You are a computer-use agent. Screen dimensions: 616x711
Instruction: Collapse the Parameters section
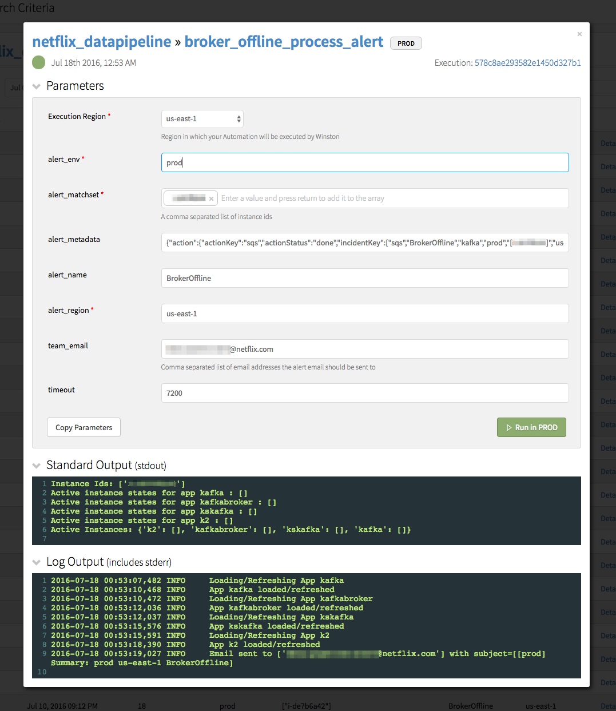[37, 86]
